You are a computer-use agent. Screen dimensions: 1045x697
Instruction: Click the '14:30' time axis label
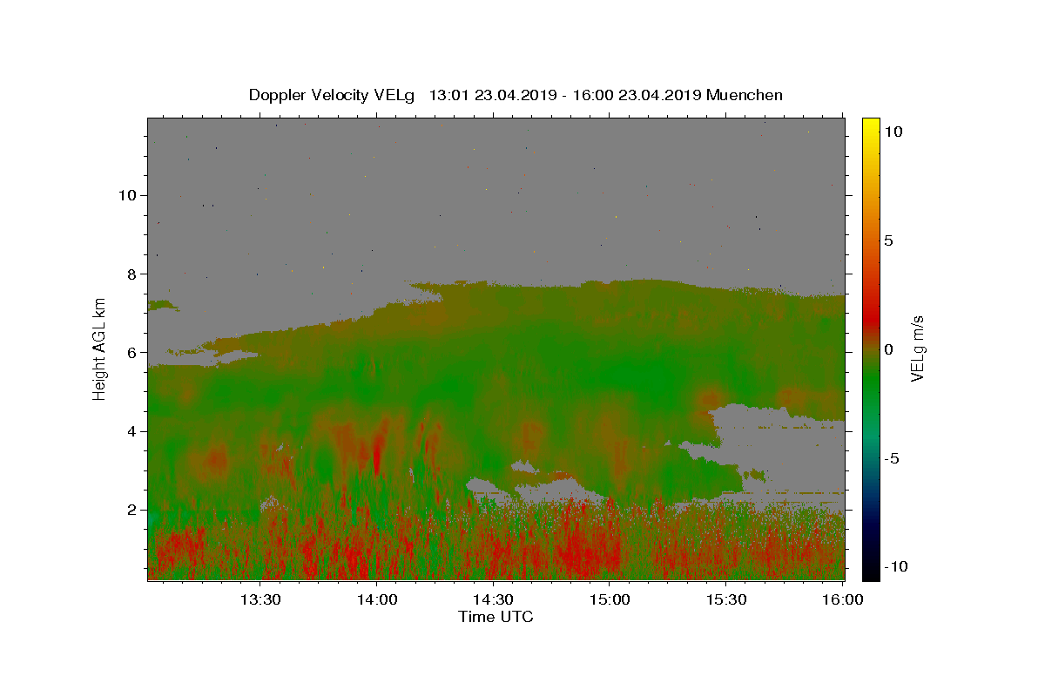(x=494, y=599)
